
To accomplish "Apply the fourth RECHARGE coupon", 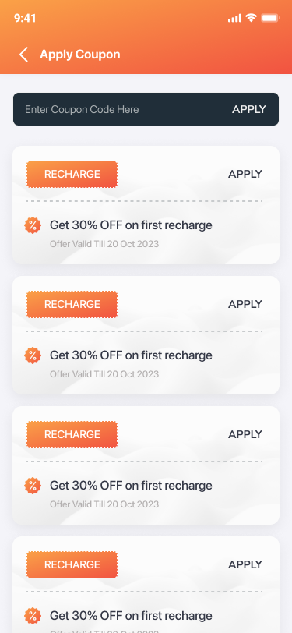I will (245, 564).
